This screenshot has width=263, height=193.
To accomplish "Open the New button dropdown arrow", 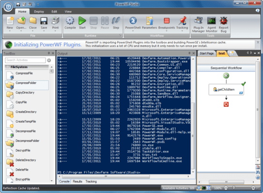I will (x=10, y=31).
